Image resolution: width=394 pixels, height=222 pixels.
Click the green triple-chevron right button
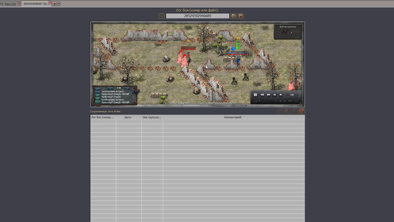tap(98, 99)
